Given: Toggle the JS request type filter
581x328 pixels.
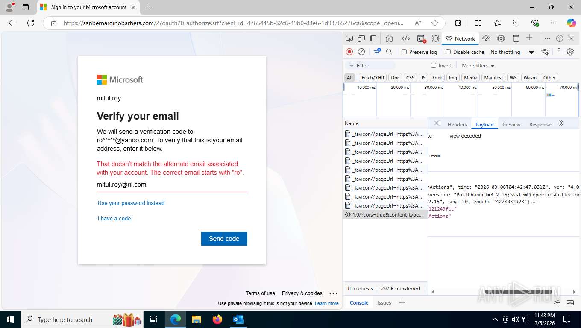Looking at the screenshot, I should coord(423,77).
